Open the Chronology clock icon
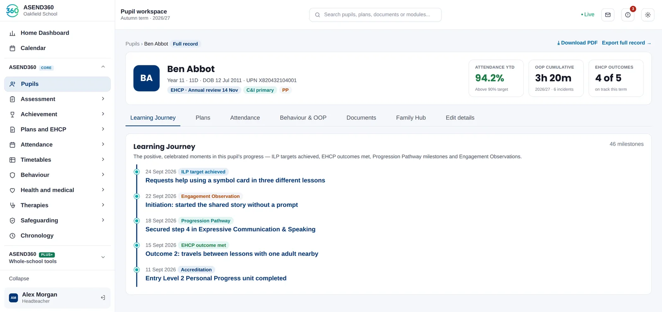Image resolution: width=662 pixels, height=312 pixels. tap(12, 236)
